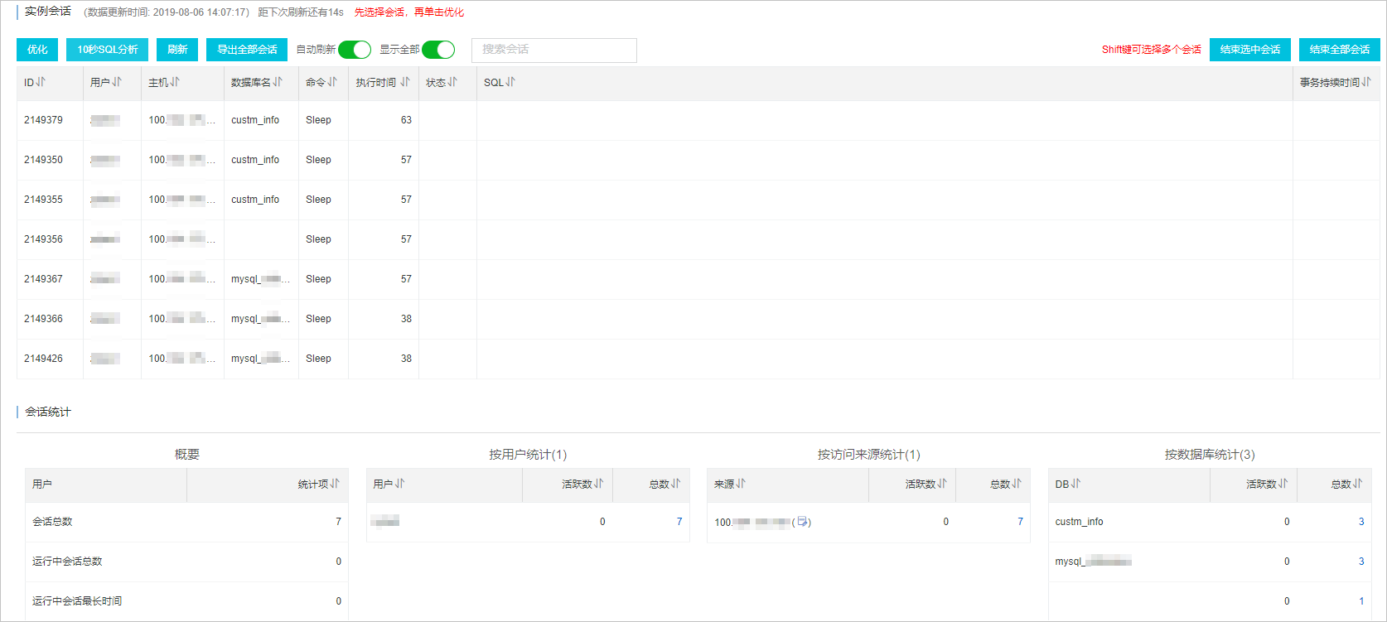Sort 按用户统计 by 活跃数 icon
Image resolution: width=1387 pixels, height=622 pixels.
point(599,484)
